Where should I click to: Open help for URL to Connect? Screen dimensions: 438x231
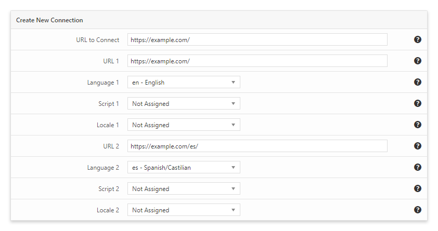click(418, 39)
